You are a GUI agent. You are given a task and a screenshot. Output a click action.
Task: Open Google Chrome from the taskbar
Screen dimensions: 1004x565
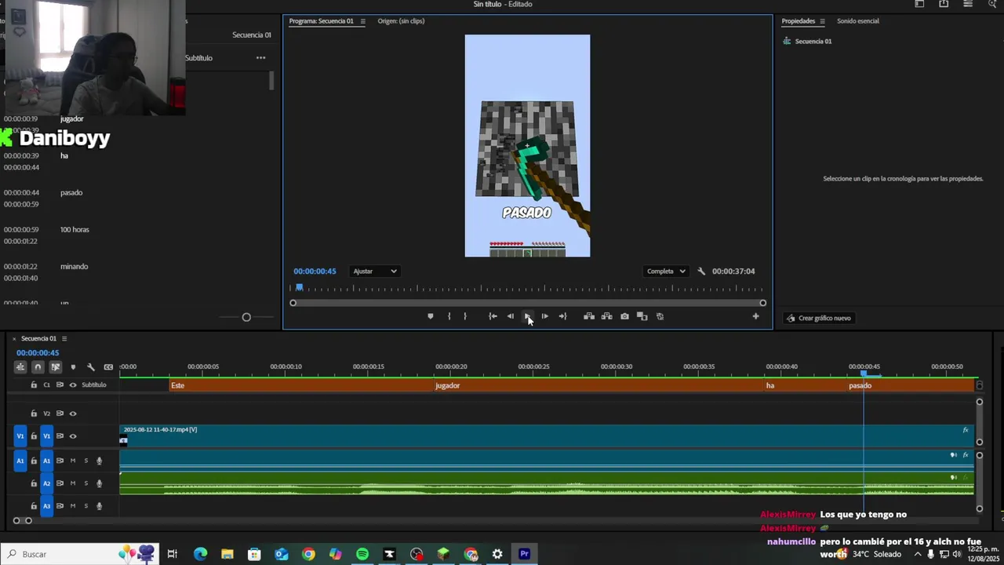click(x=308, y=554)
